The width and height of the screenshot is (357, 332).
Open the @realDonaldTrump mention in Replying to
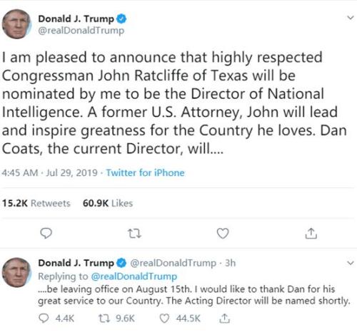click(x=134, y=276)
